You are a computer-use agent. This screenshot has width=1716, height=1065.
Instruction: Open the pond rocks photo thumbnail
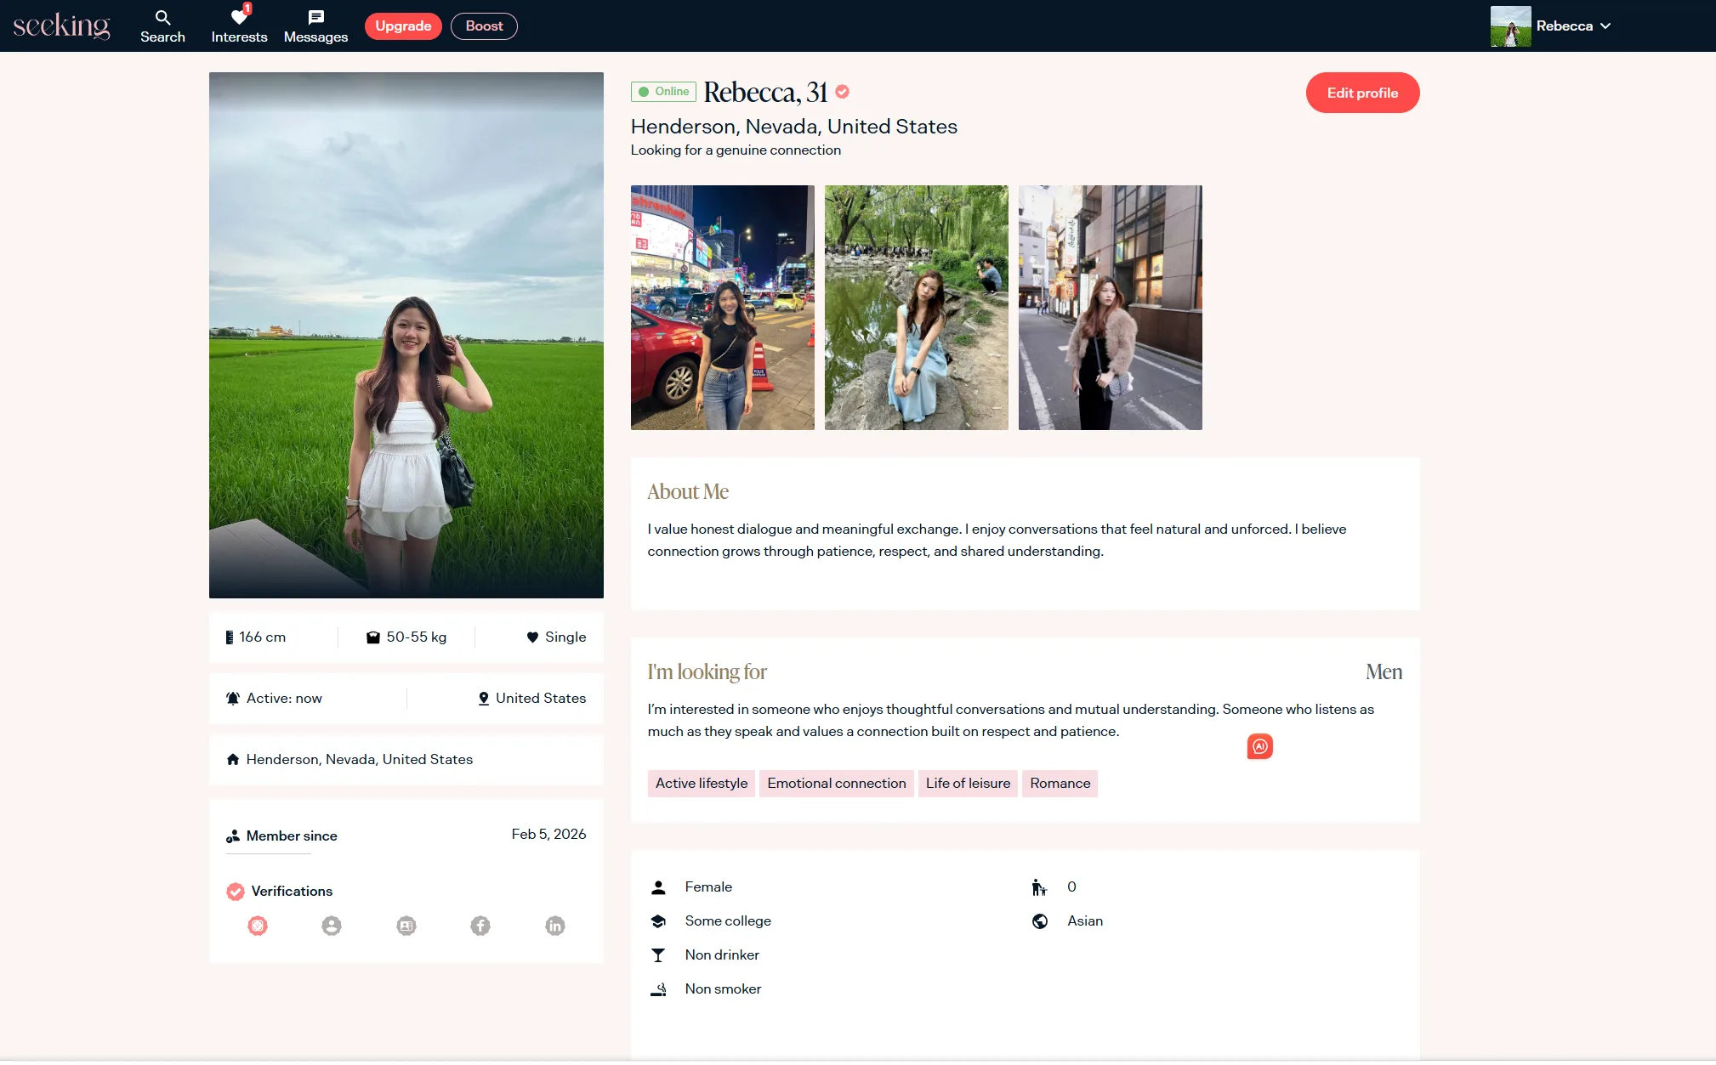[916, 308]
